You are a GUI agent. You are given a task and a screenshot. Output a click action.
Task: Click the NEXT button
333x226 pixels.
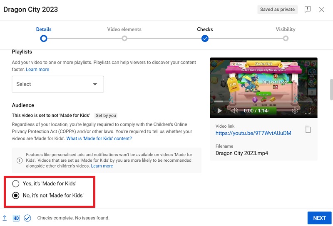(319, 218)
